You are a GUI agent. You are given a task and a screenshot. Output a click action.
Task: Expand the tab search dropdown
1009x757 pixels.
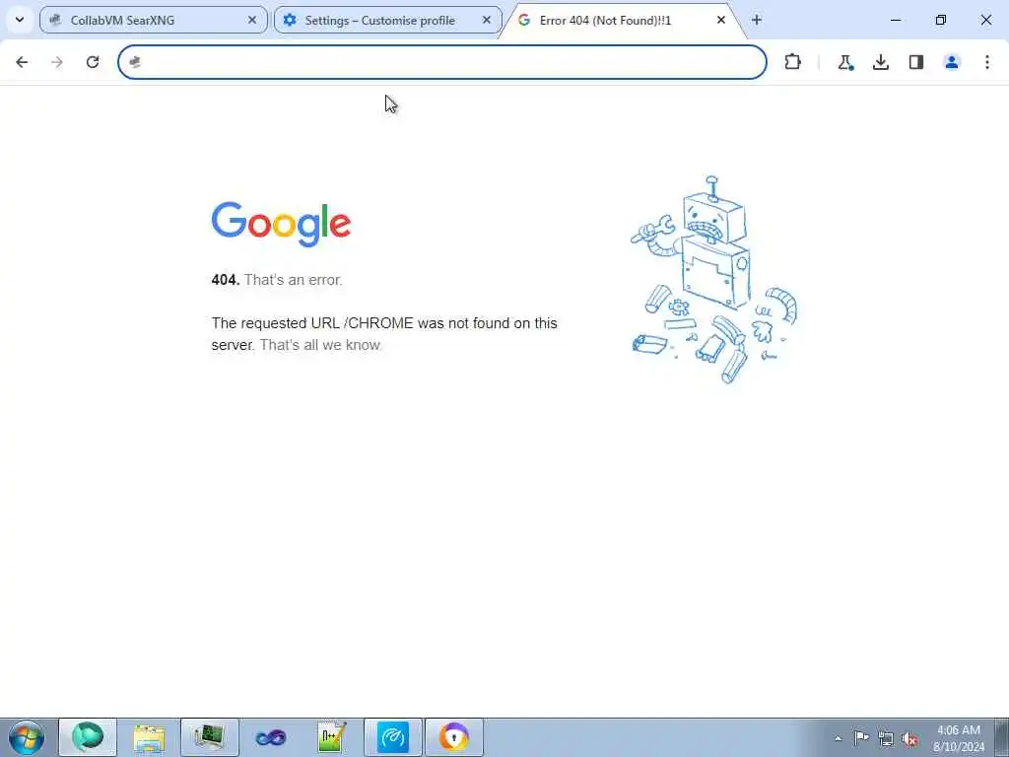click(x=20, y=20)
